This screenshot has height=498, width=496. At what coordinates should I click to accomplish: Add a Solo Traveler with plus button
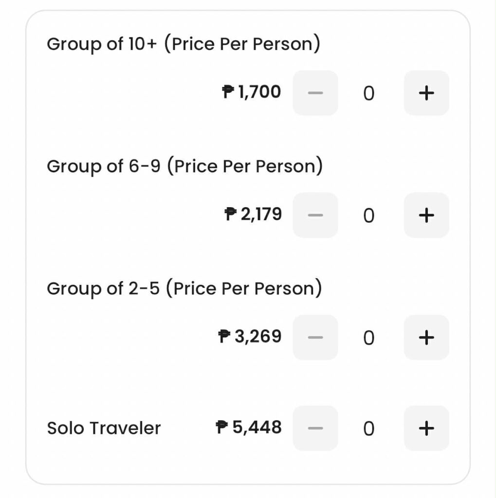426,428
